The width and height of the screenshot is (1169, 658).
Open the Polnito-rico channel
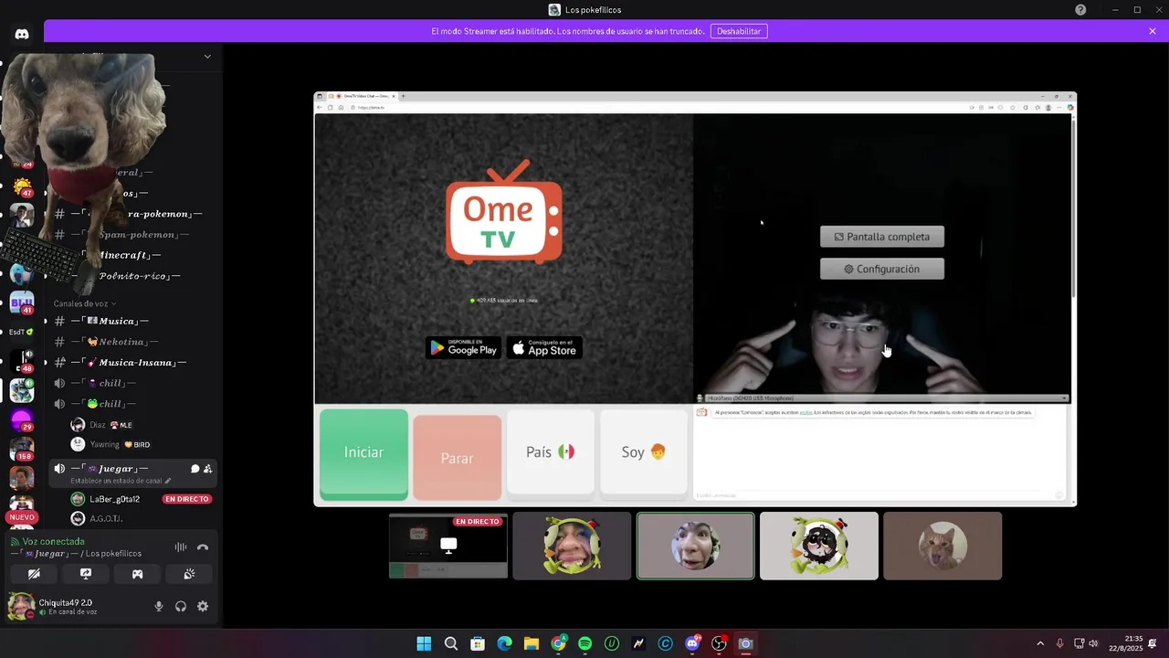pyautogui.click(x=133, y=275)
